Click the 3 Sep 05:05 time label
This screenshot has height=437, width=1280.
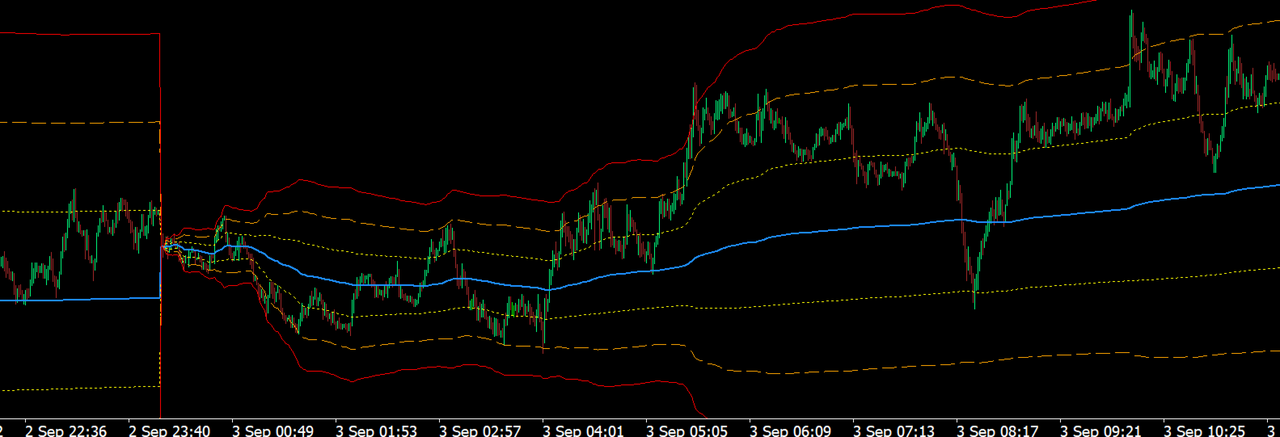tap(686, 431)
